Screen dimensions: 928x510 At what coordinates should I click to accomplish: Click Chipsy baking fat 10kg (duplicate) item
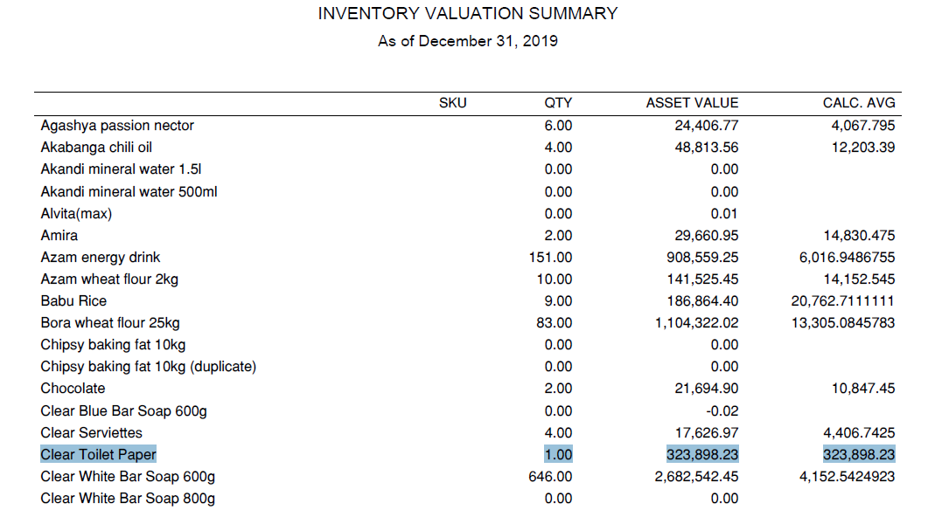point(148,367)
